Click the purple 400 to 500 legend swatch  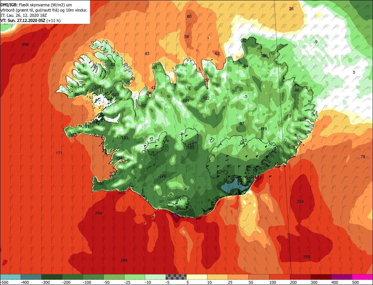point(342,277)
